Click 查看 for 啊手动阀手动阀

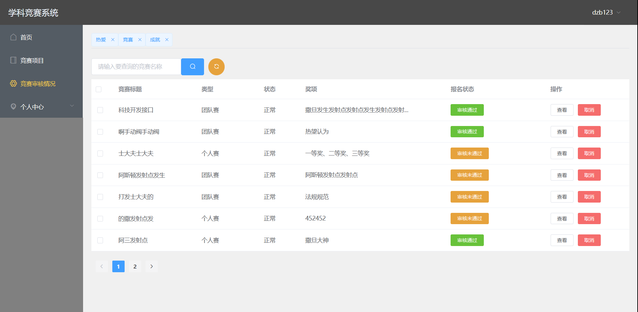[562, 132]
